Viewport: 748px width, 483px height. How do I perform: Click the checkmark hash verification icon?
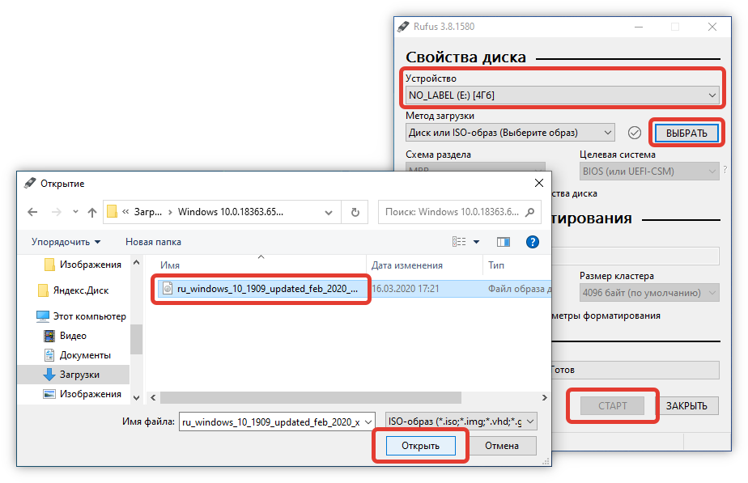pos(635,133)
